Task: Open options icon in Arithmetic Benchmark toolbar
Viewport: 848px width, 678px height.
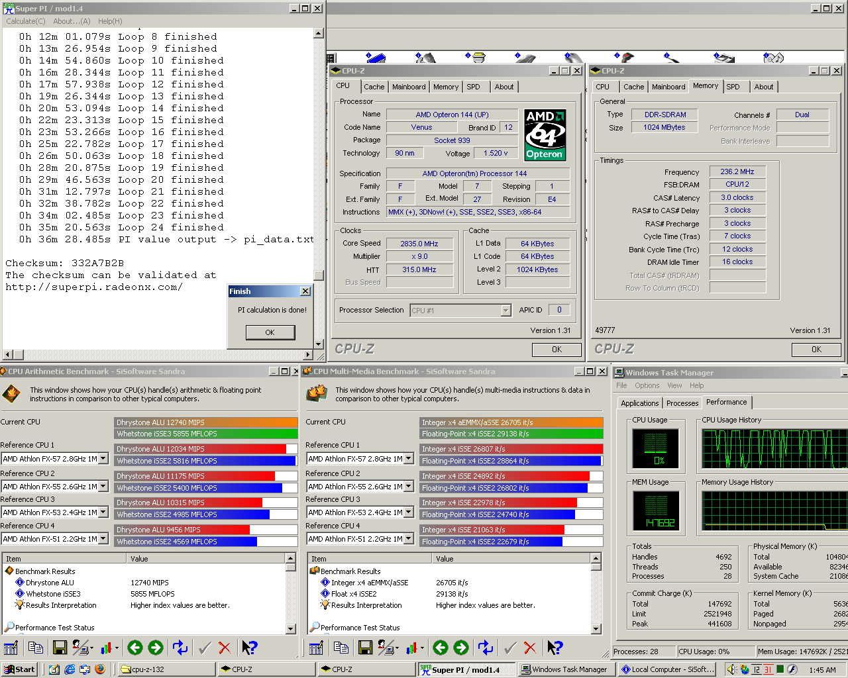Action: coord(11,648)
